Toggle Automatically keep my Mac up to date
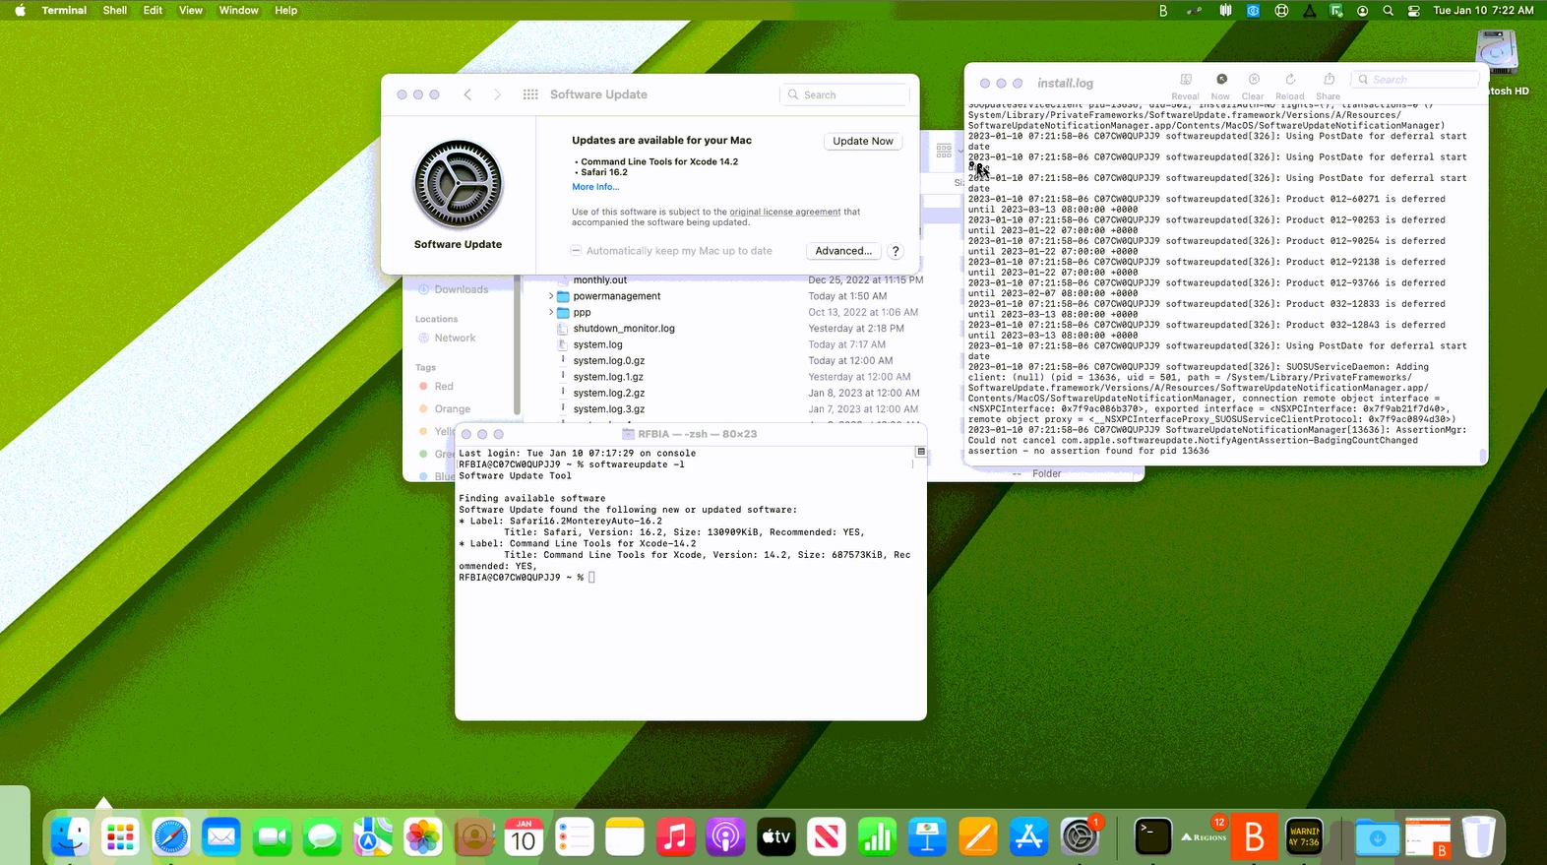Viewport: 1547px width, 865px height. (577, 251)
